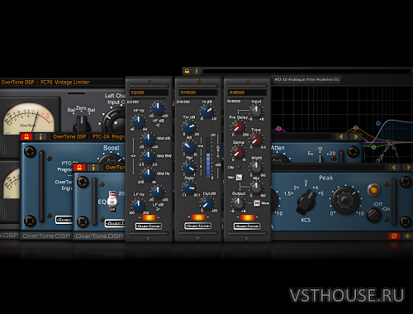Click the Boost knob on PTC-2A
This screenshot has height=314, width=413.
coord(111,159)
